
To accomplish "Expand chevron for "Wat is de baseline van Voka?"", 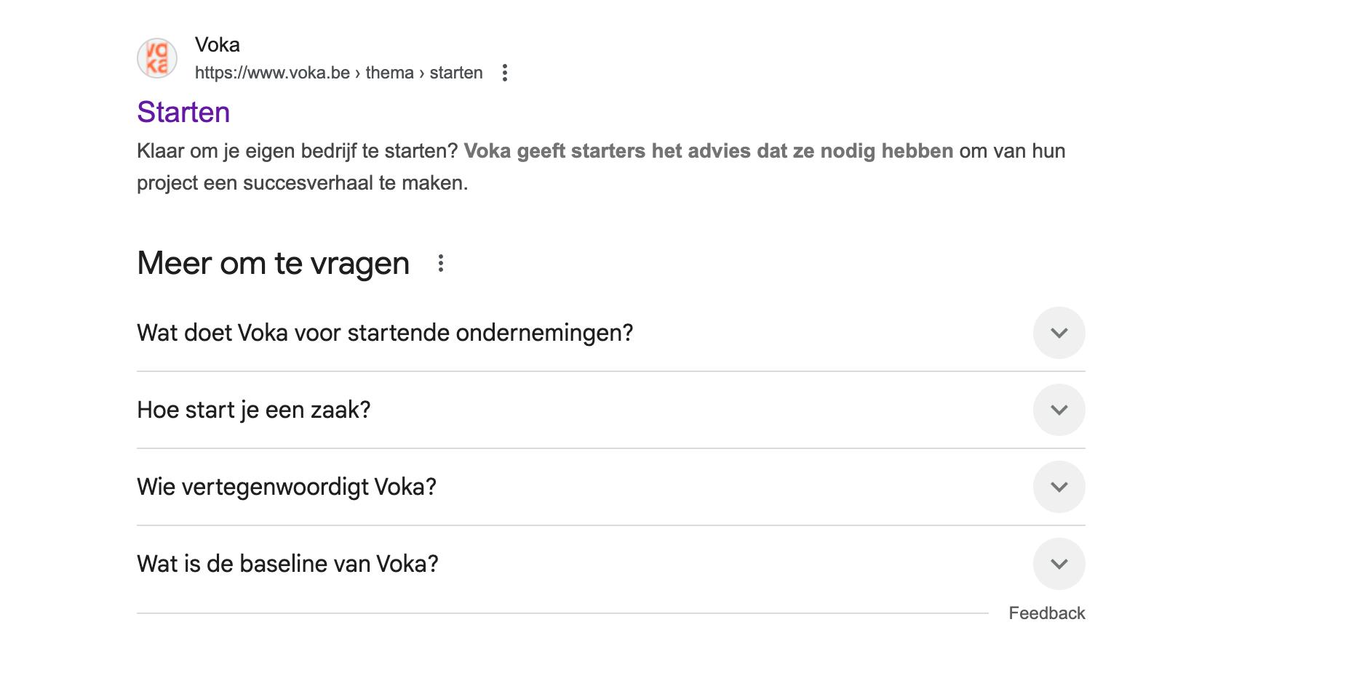I will pos(1059,564).
